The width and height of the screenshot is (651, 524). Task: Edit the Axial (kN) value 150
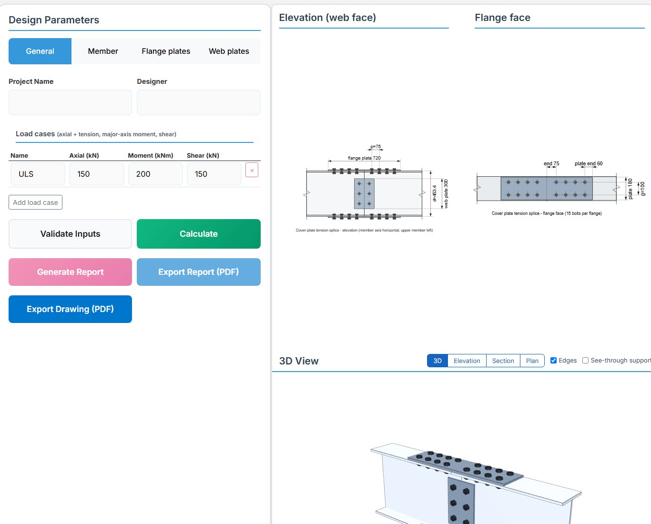[x=97, y=174]
